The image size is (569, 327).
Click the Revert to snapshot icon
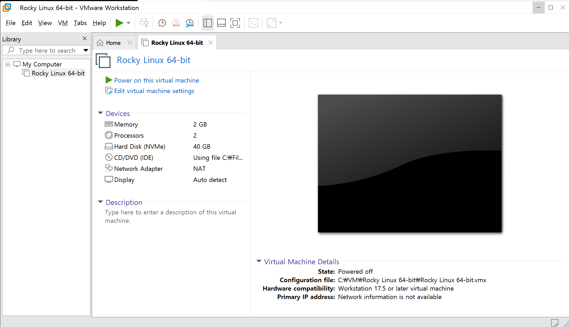(176, 23)
